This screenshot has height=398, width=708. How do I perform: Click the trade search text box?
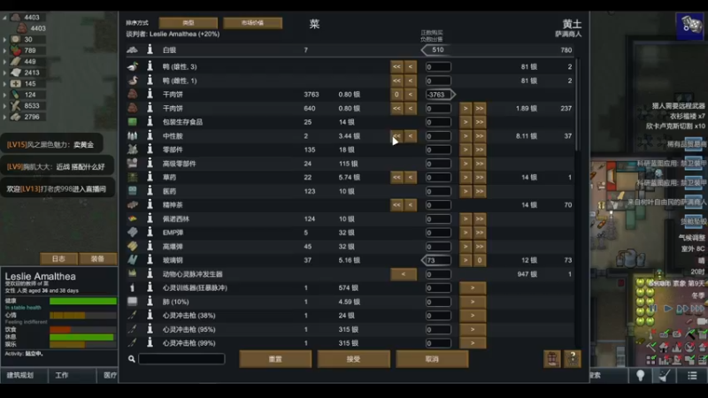181,359
